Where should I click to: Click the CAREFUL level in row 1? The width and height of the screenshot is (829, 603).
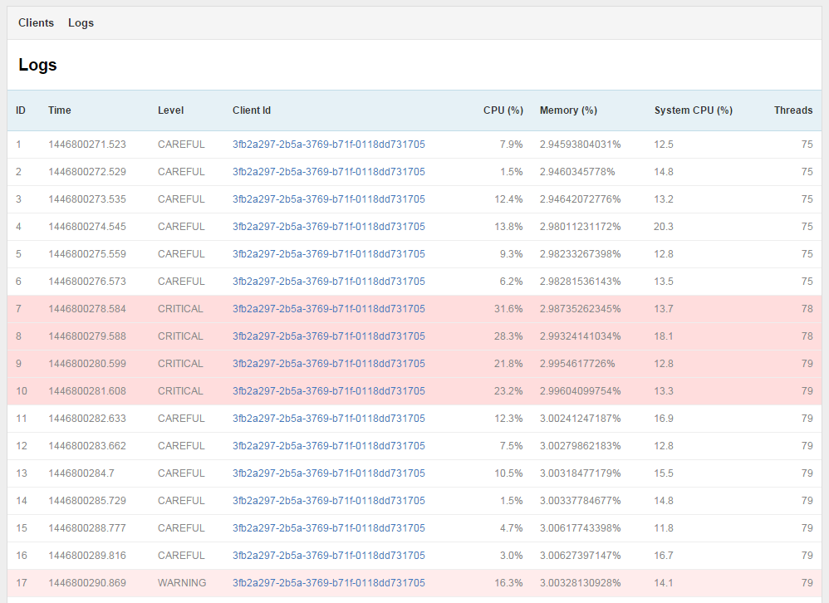tap(181, 145)
